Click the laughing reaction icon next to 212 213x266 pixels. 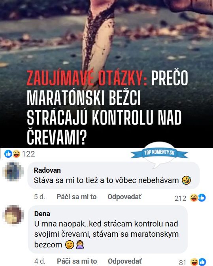[x=194, y=198]
